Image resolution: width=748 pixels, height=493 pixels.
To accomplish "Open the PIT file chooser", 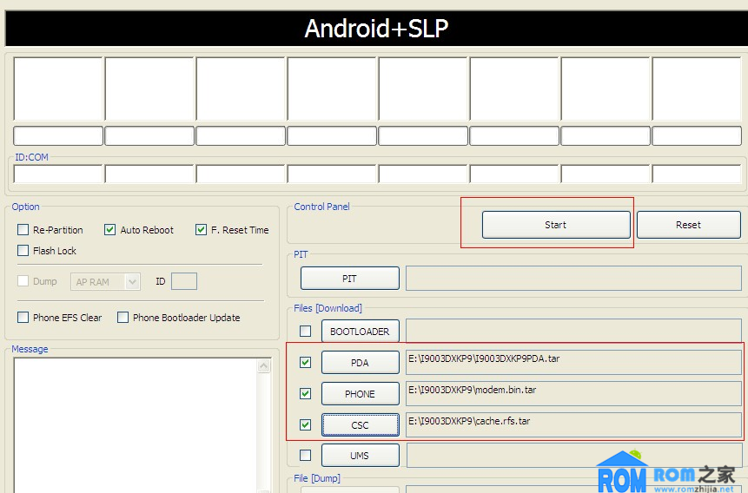I will point(349,279).
